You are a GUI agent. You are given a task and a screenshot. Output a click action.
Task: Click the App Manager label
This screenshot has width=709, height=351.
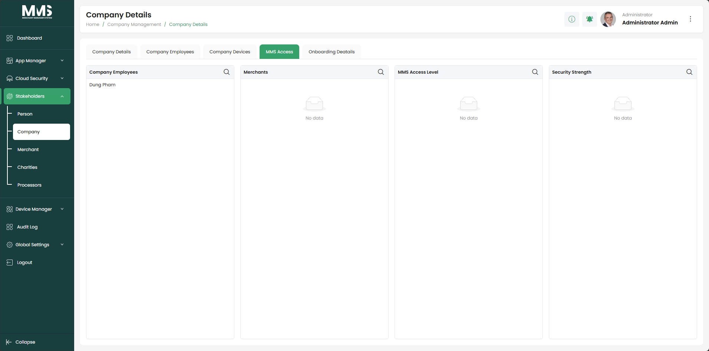tap(31, 61)
